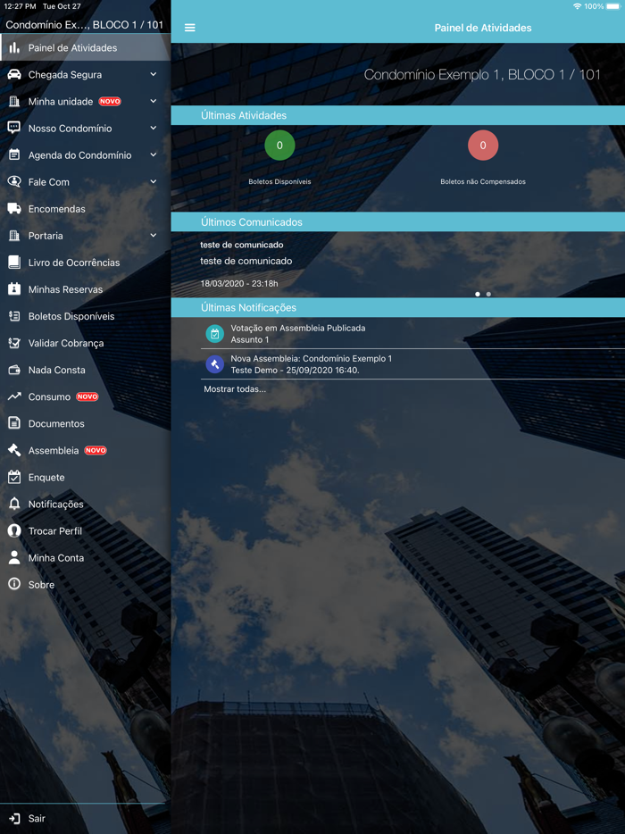The image size is (625, 834).
Task: Click the Últimas Atividades section header
Action: tap(398, 115)
